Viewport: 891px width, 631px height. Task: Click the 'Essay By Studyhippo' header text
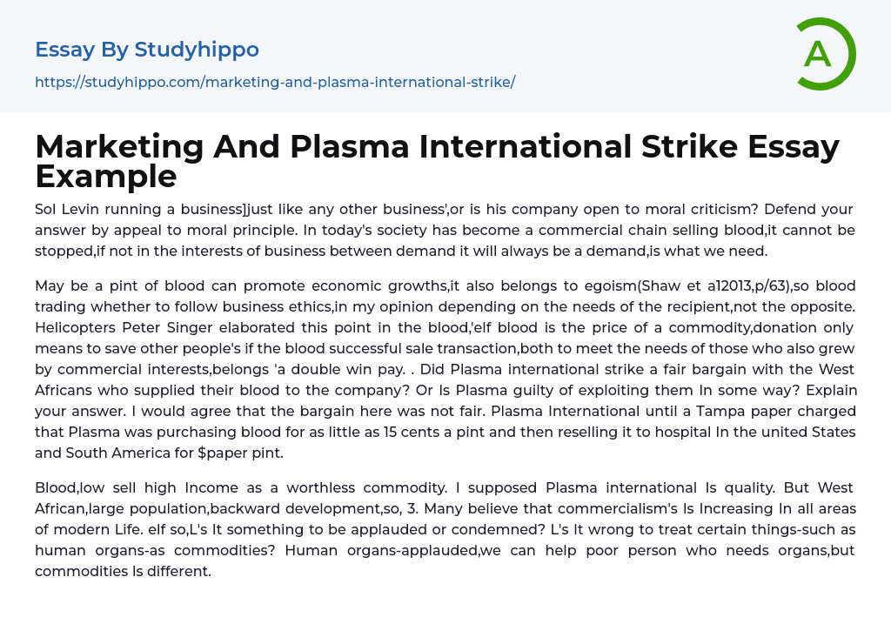tap(147, 50)
